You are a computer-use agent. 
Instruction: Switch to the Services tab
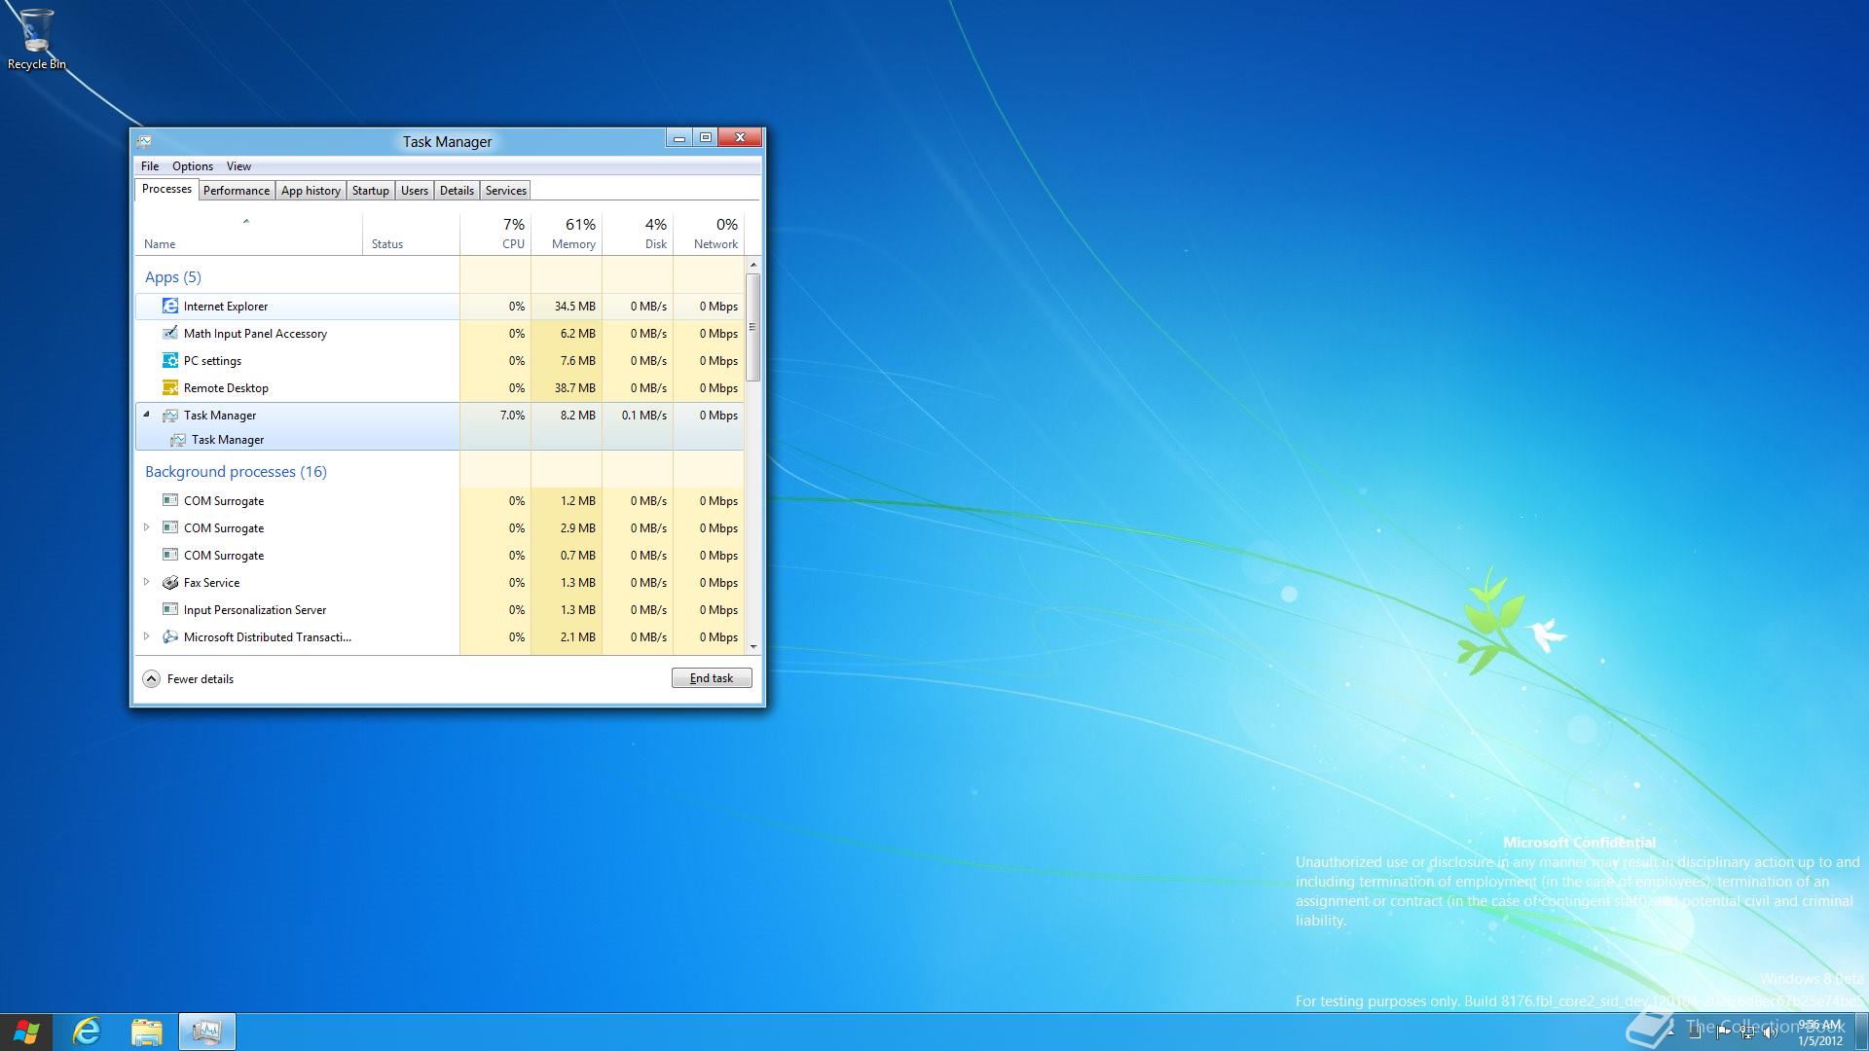(x=506, y=191)
